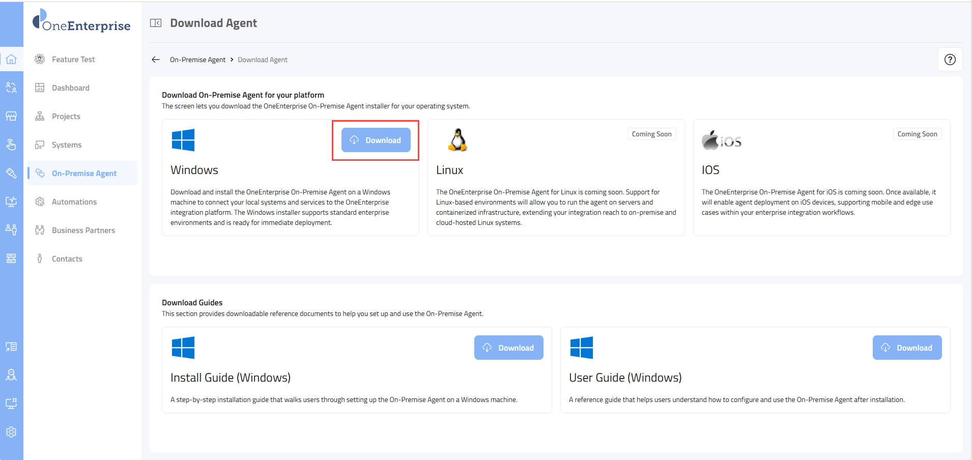972x460 pixels.
Task: Go to Systems in the sidebar
Action: (x=66, y=145)
